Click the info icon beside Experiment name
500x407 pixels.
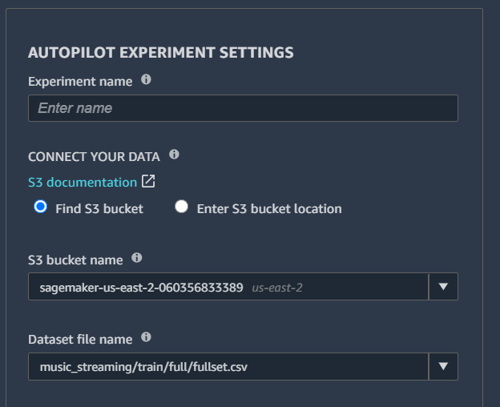[x=146, y=79]
